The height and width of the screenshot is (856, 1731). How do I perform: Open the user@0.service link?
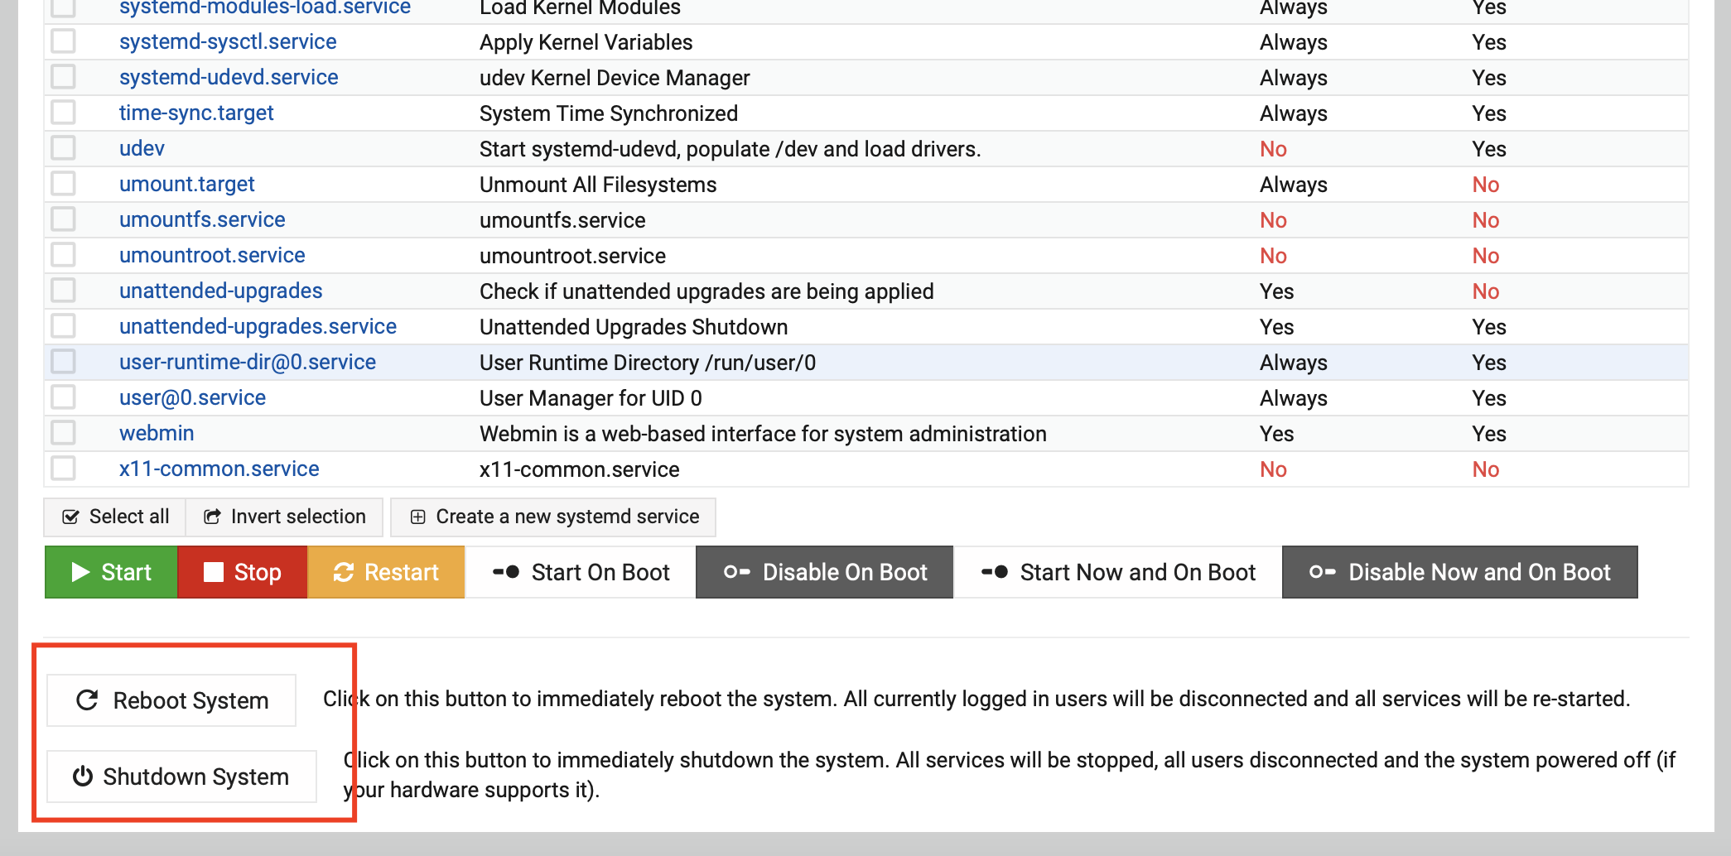click(x=192, y=398)
